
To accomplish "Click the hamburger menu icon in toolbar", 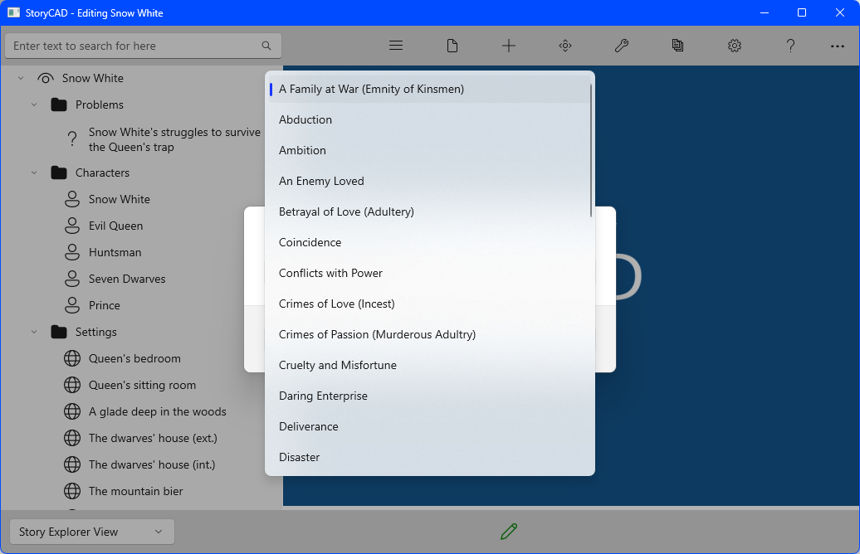I will click(x=396, y=46).
